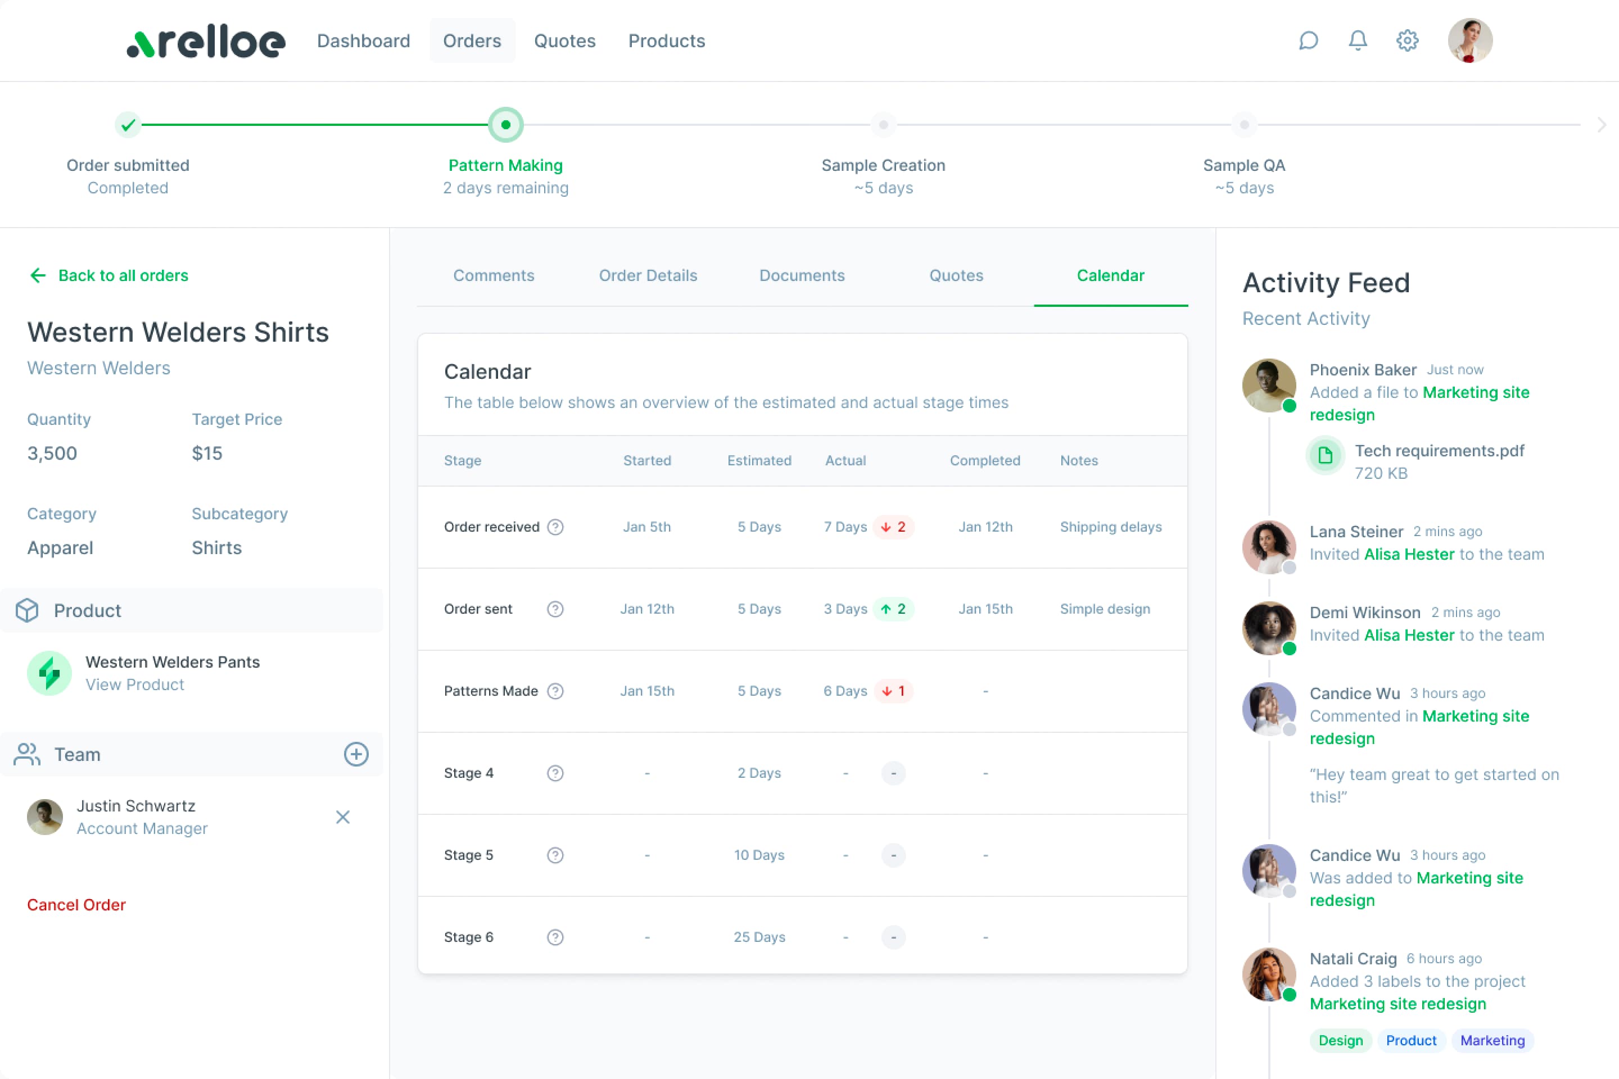Screen dimensions: 1619x1079
Task: Switch to the Order Details tab
Action: (648, 275)
